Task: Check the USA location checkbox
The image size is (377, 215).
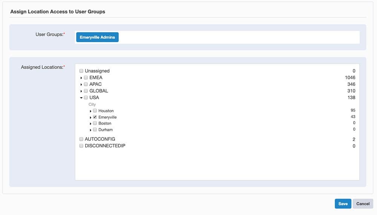Action: pos(86,98)
